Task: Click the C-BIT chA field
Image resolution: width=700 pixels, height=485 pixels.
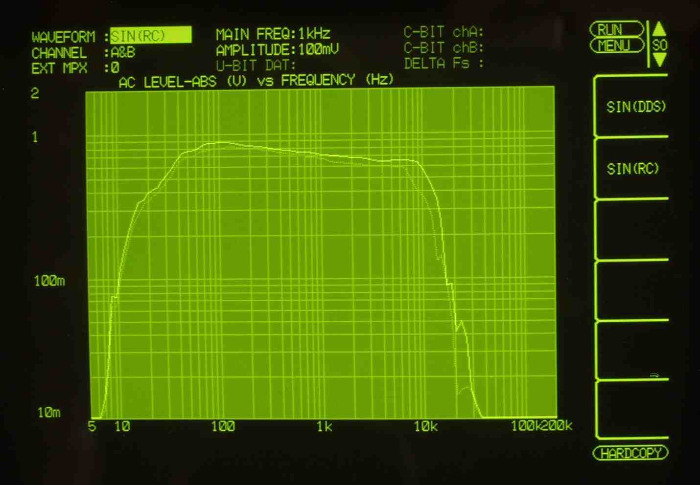Action: coord(443,32)
